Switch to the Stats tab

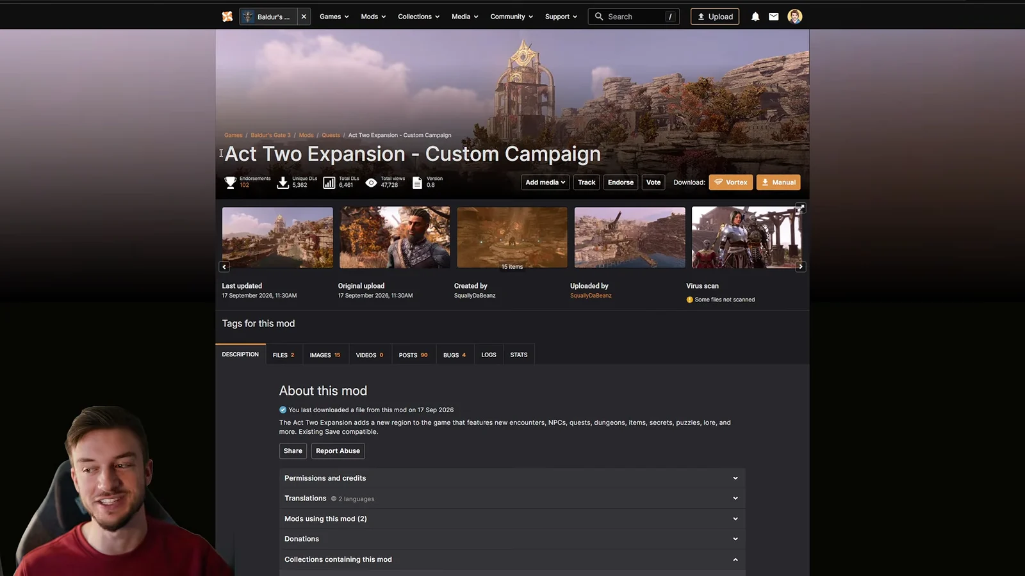click(519, 355)
